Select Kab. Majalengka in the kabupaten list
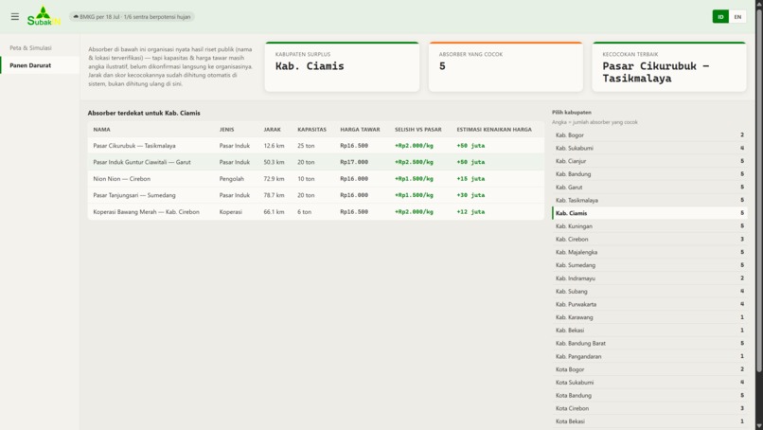The height and width of the screenshot is (430, 763). tap(649, 252)
